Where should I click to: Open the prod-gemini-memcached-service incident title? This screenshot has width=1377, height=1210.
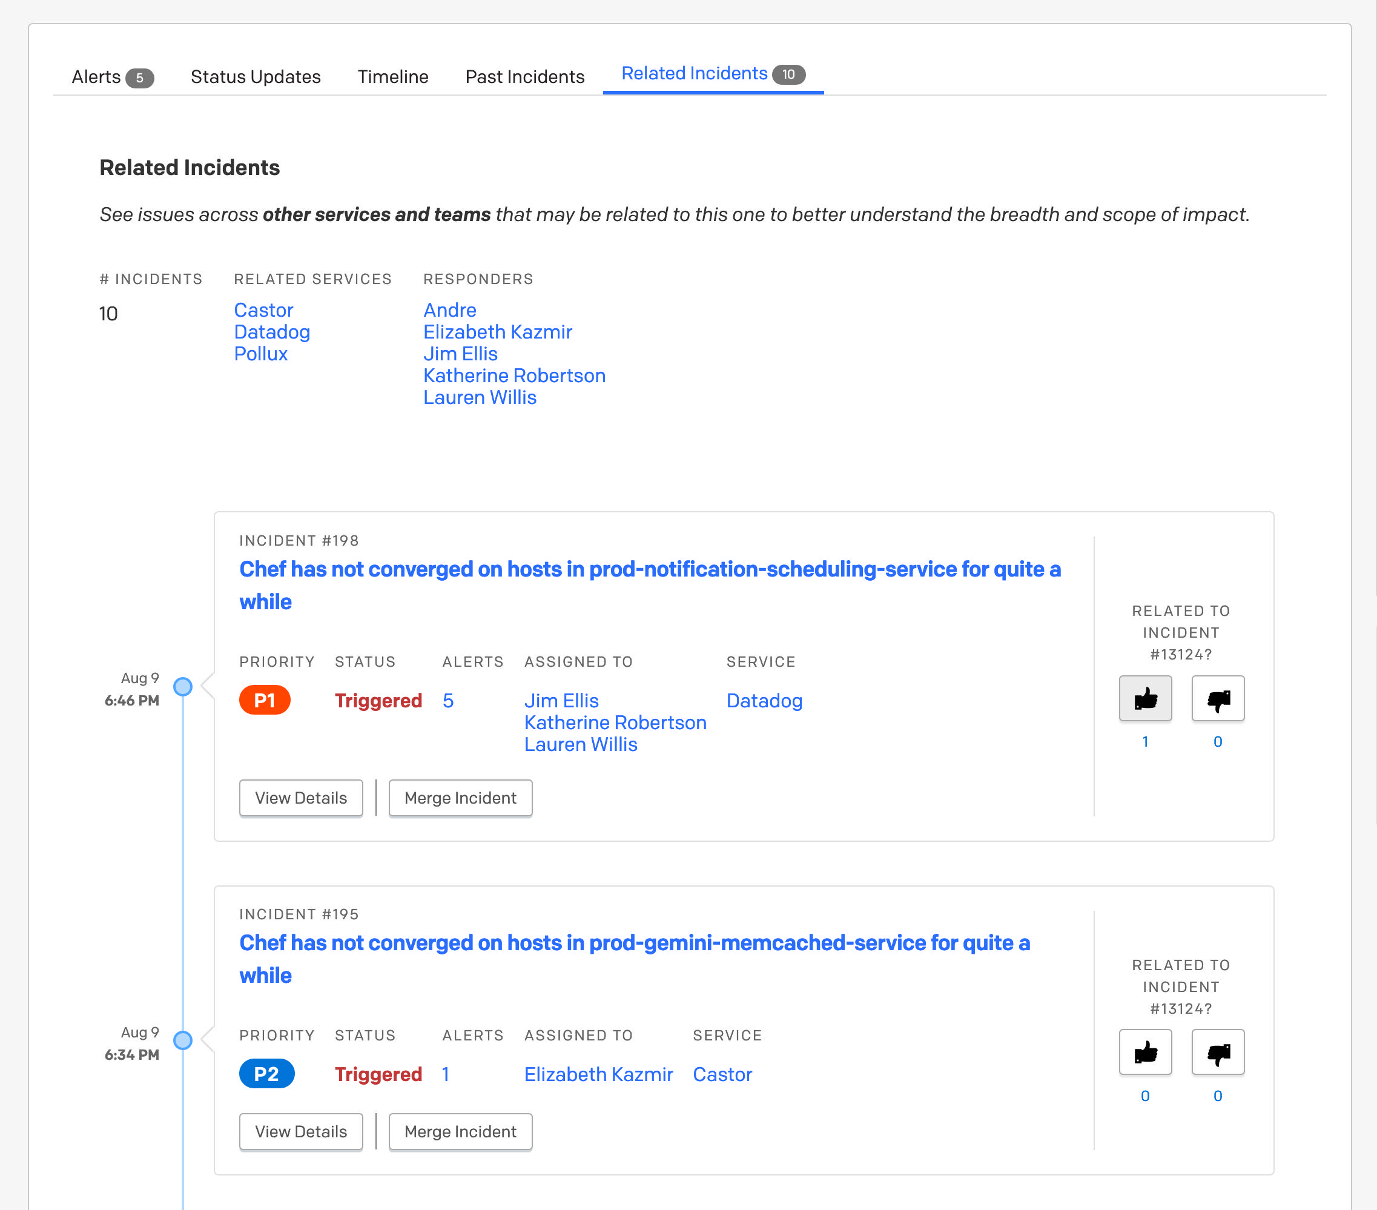pos(634,942)
